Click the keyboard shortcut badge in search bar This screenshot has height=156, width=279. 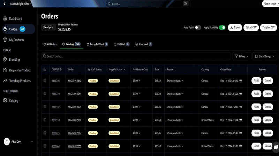[x=186, y=4]
